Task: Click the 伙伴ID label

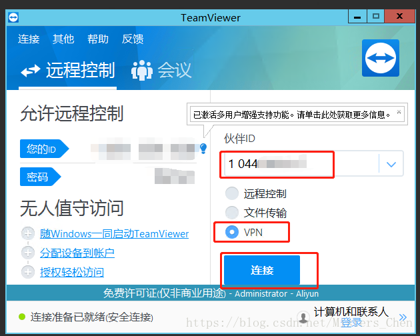Action: point(239,139)
